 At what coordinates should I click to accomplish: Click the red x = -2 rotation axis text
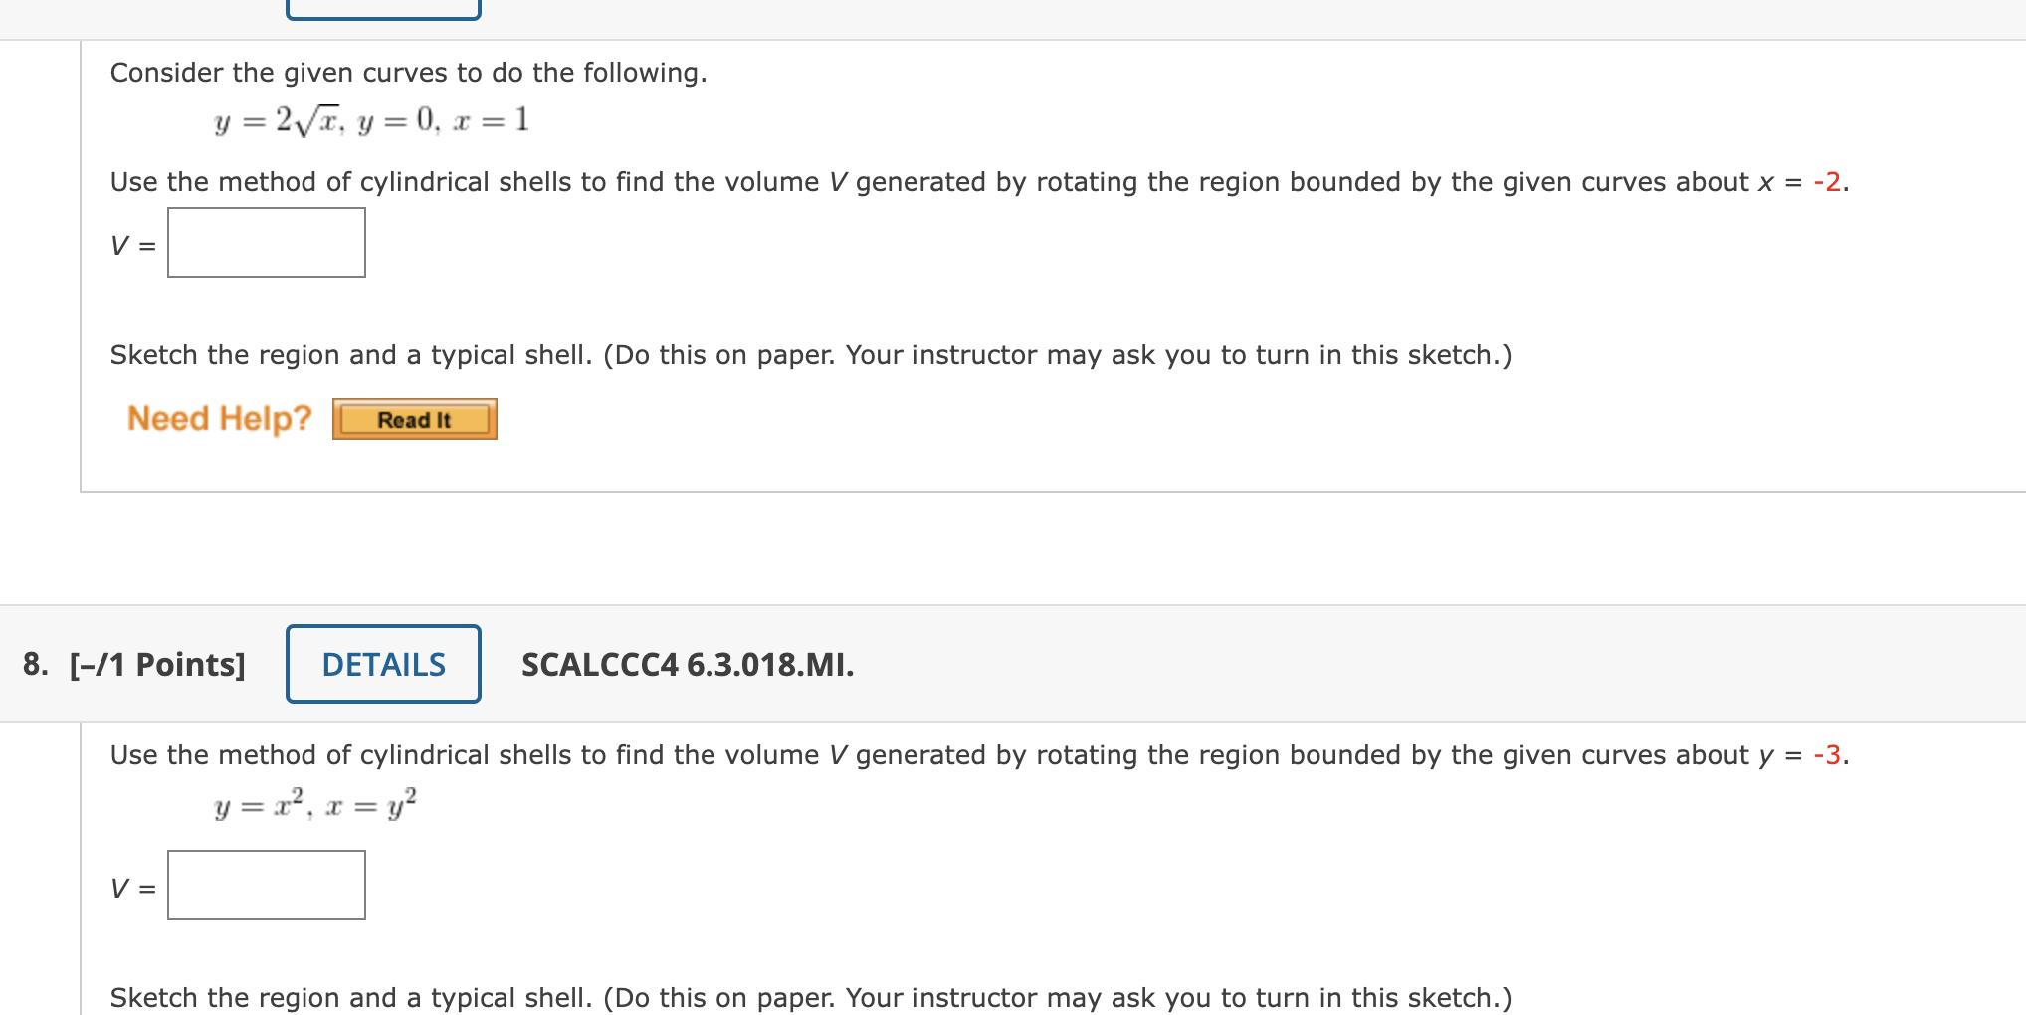[1832, 182]
